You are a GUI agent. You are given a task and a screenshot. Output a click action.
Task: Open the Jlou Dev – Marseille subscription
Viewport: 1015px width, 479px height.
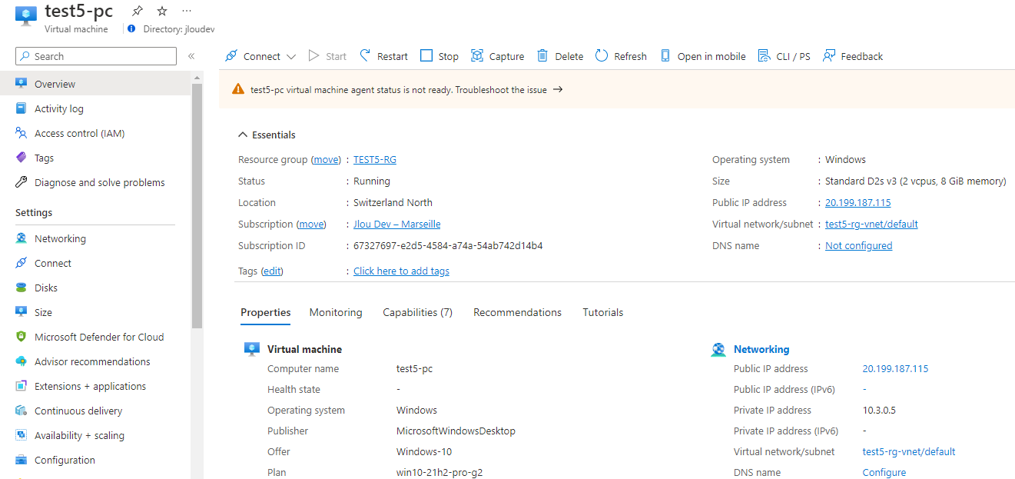click(397, 225)
